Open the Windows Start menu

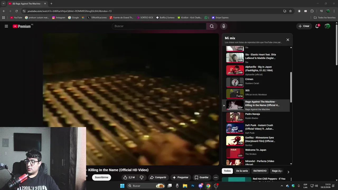click(122, 186)
